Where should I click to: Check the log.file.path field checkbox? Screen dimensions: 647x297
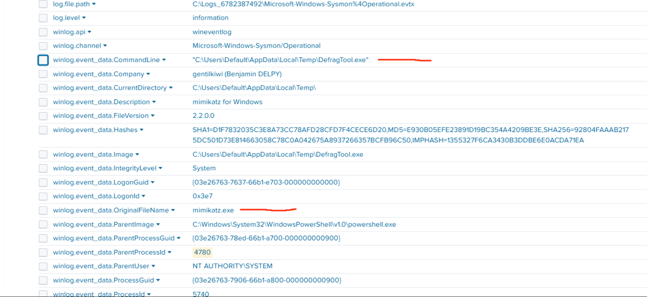[x=43, y=4]
